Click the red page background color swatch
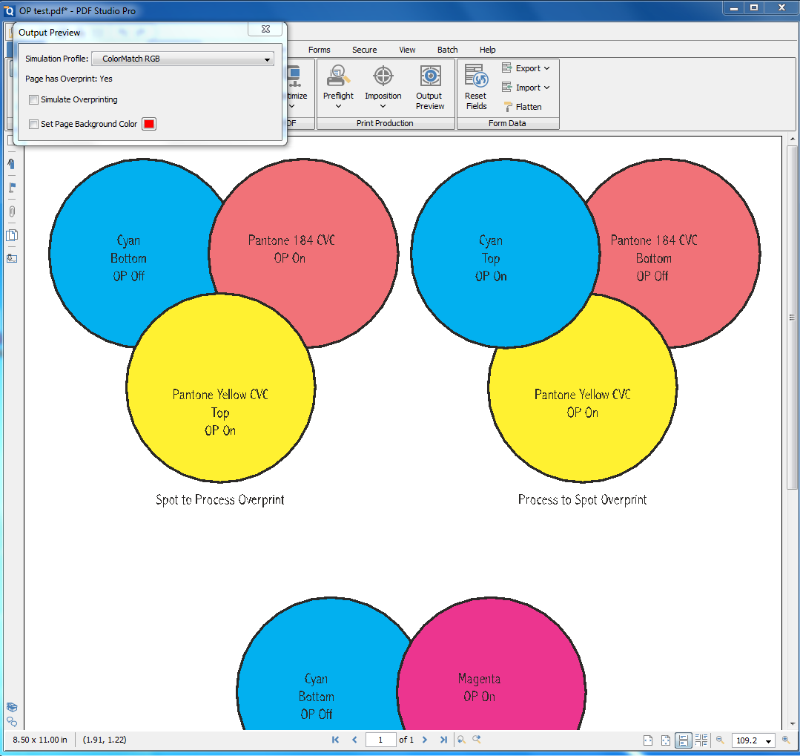 click(x=148, y=123)
